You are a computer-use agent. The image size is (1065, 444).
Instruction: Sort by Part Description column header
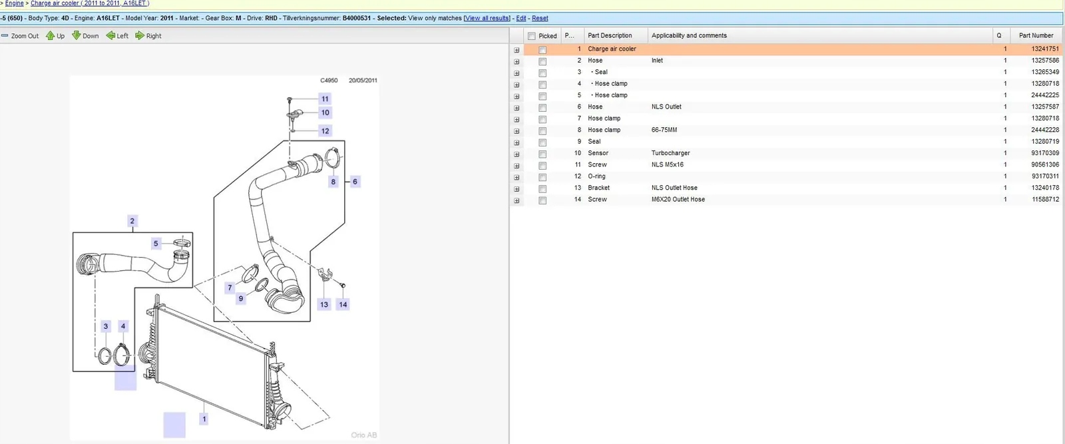click(x=610, y=36)
